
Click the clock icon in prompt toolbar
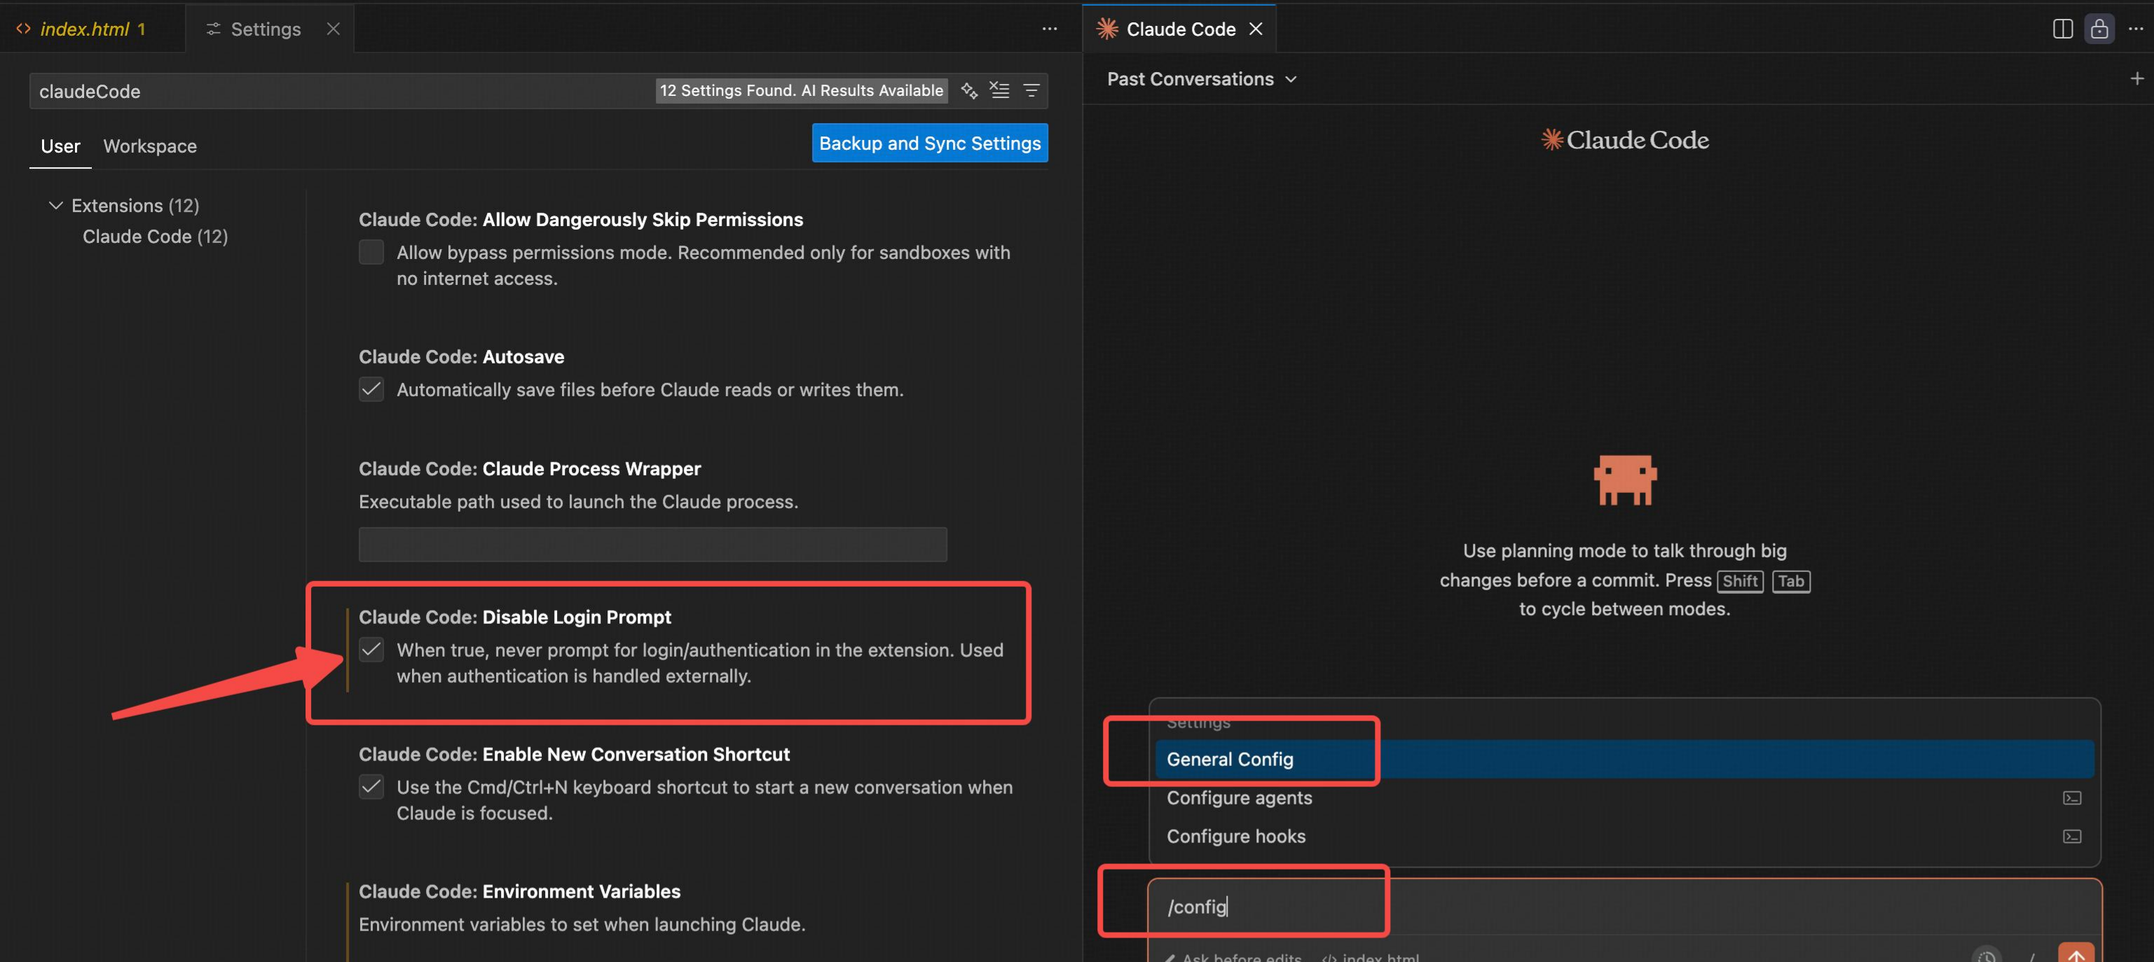(x=1987, y=955)
